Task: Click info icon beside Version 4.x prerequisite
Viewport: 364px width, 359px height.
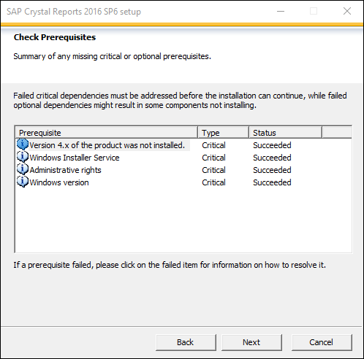Action: click(x=23, y=144)
